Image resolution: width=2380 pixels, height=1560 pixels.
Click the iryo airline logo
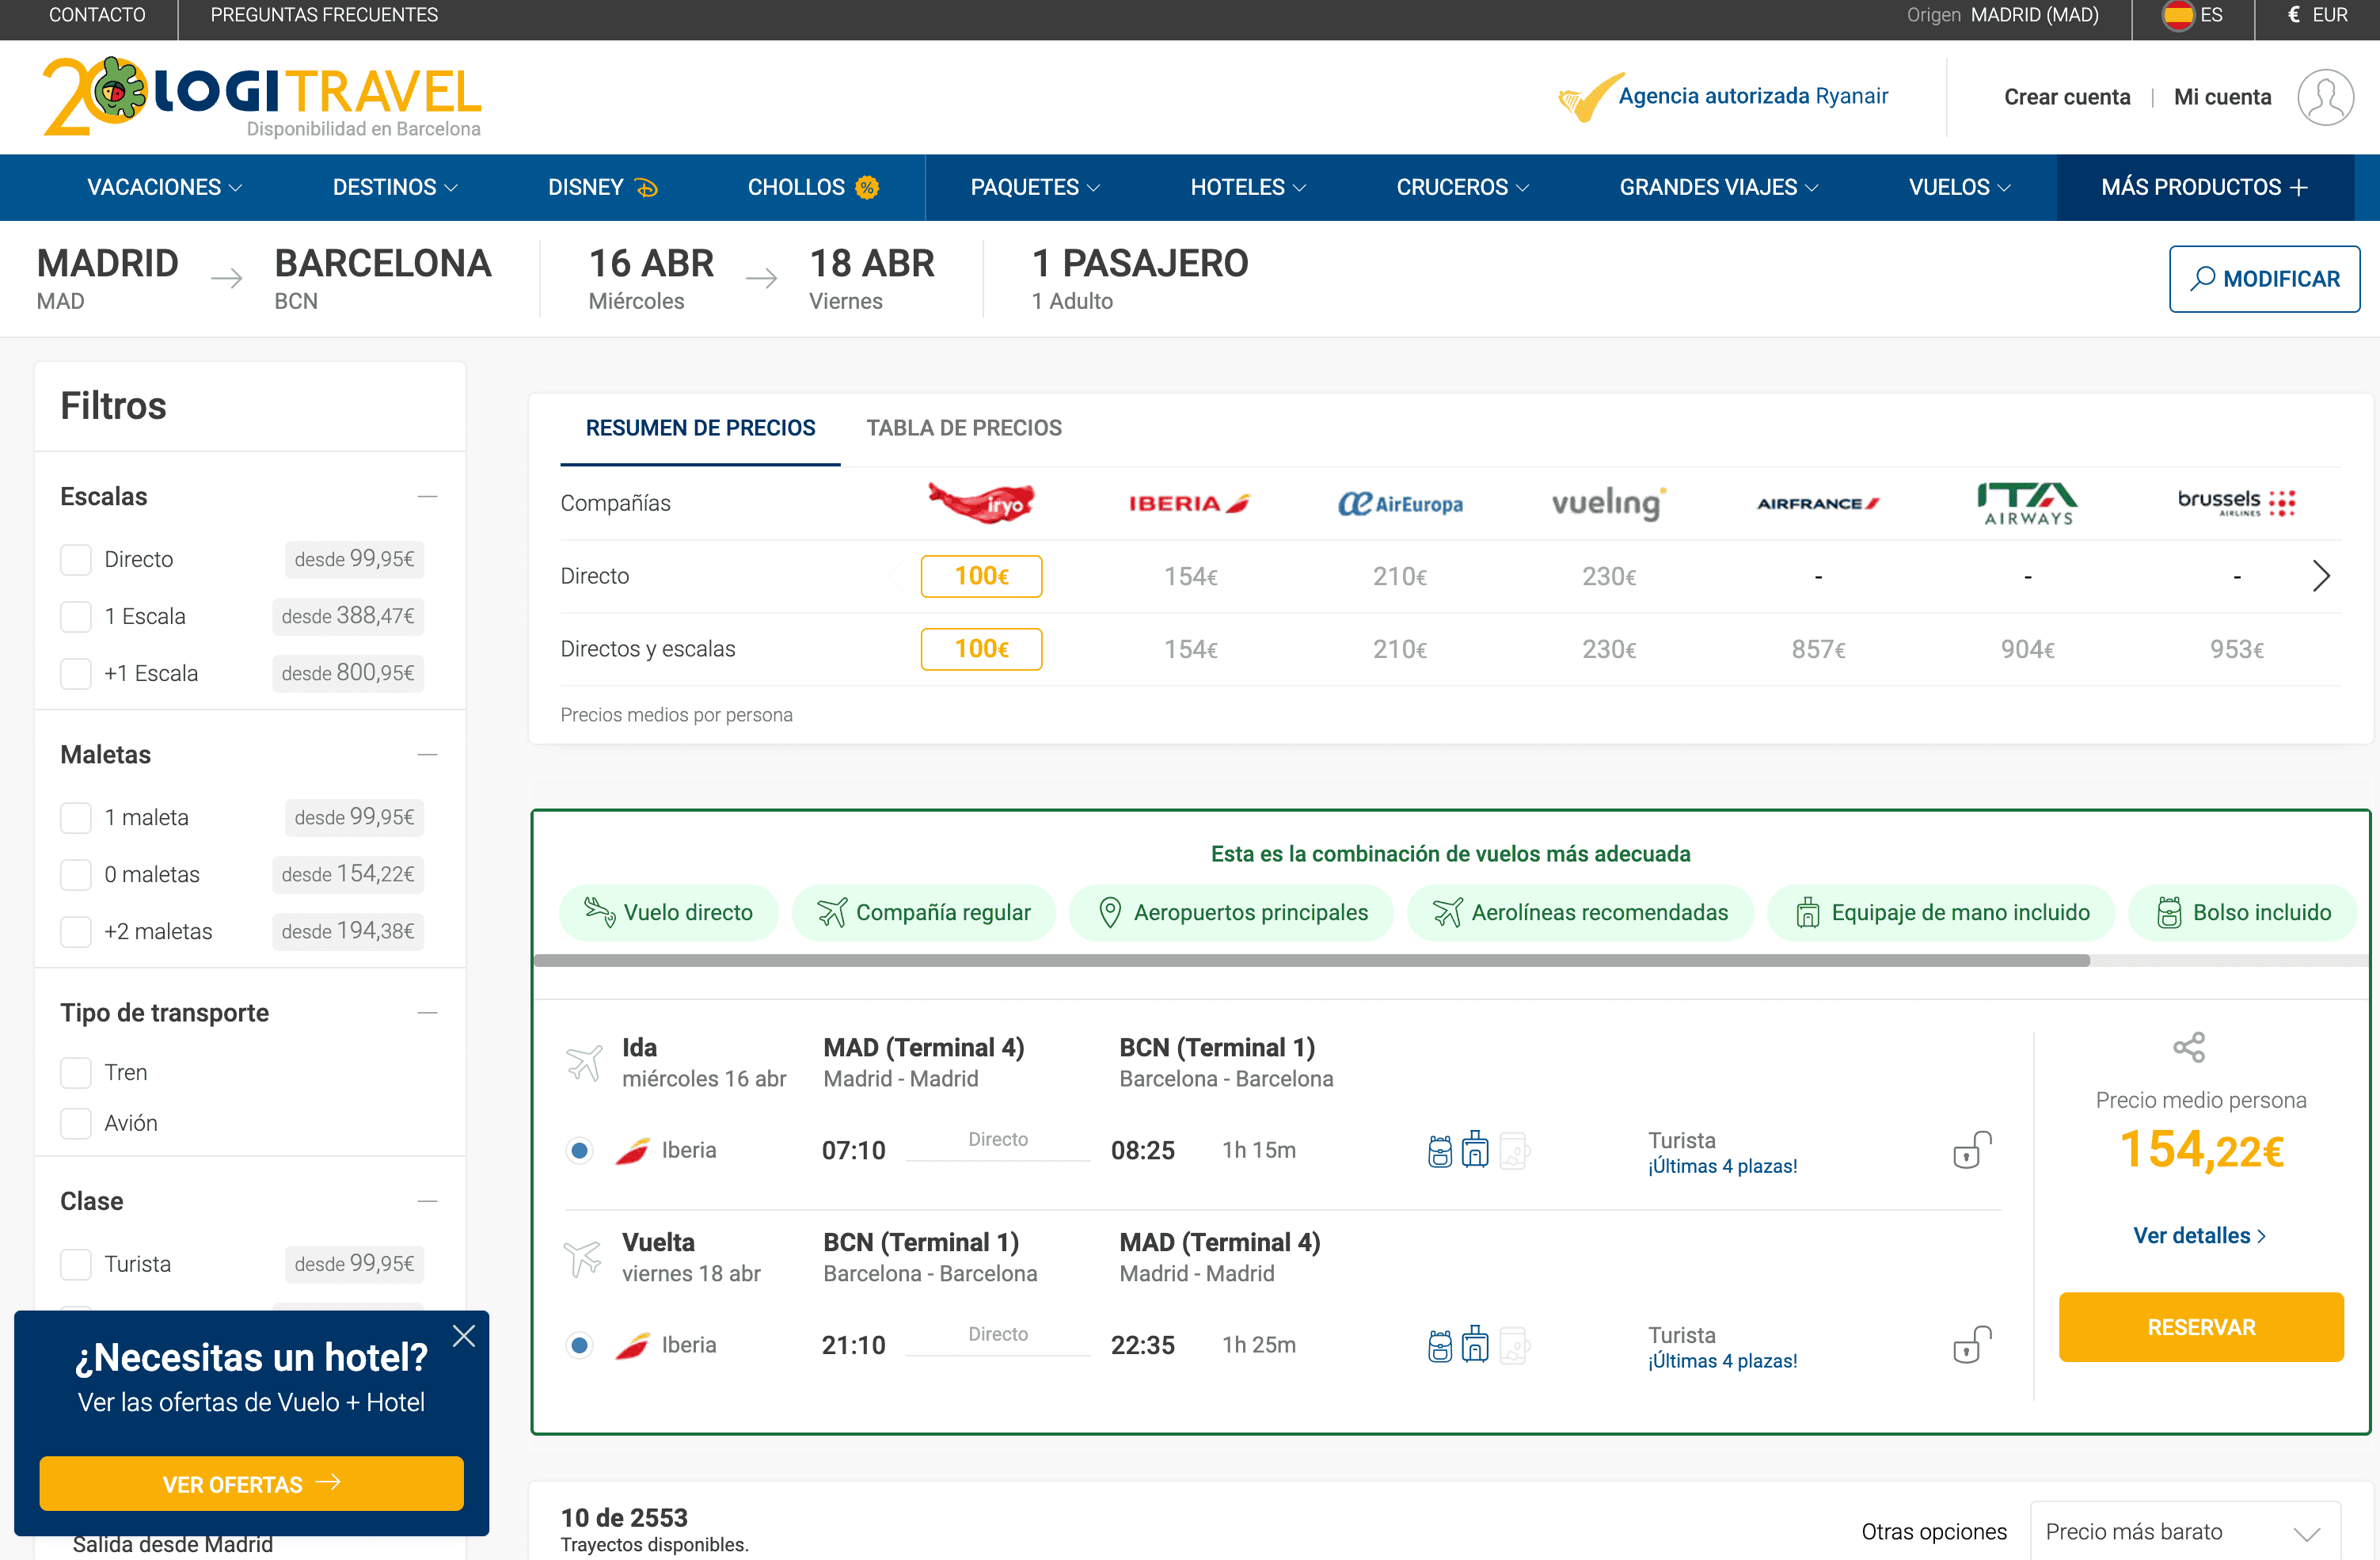tap(981, 503)
